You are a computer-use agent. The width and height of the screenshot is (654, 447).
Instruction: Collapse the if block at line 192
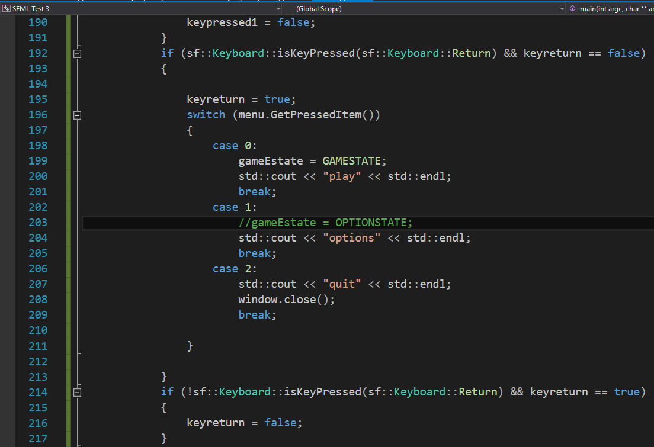point(76,53)
